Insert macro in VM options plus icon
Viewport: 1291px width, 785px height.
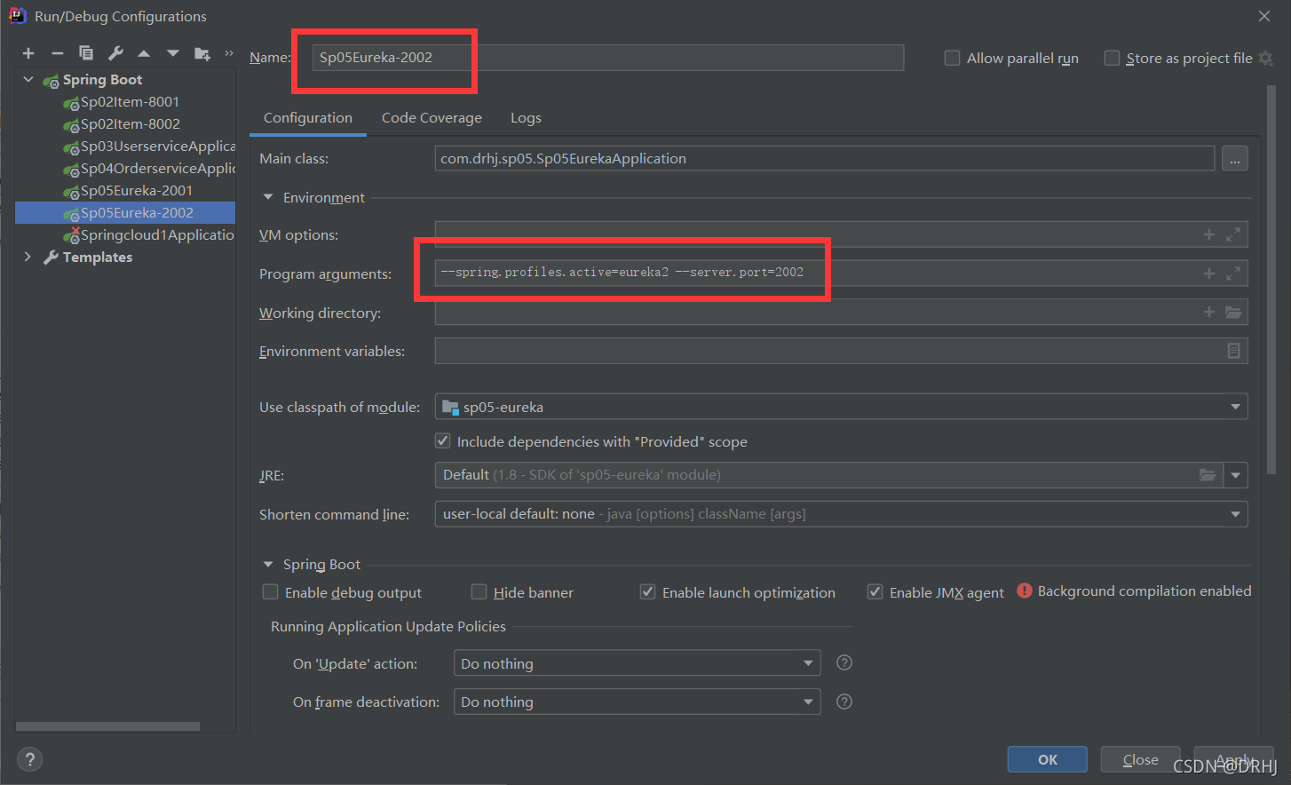click(x=1208, y=234)
